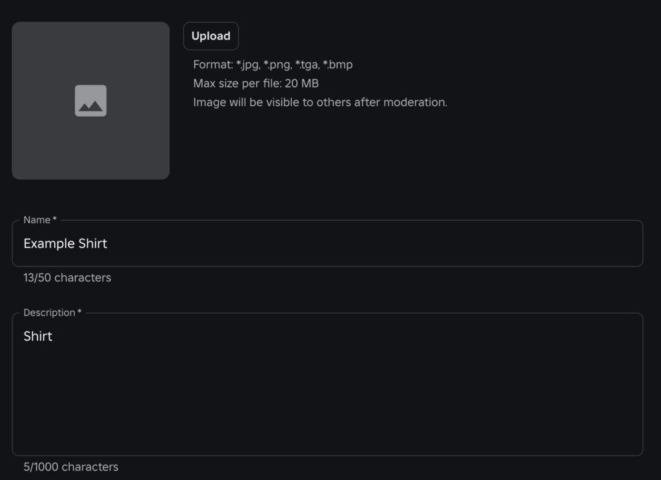Click the mountain image placeholder icon
This screenshot has width=661, height=480.
(x=90, y=101)
